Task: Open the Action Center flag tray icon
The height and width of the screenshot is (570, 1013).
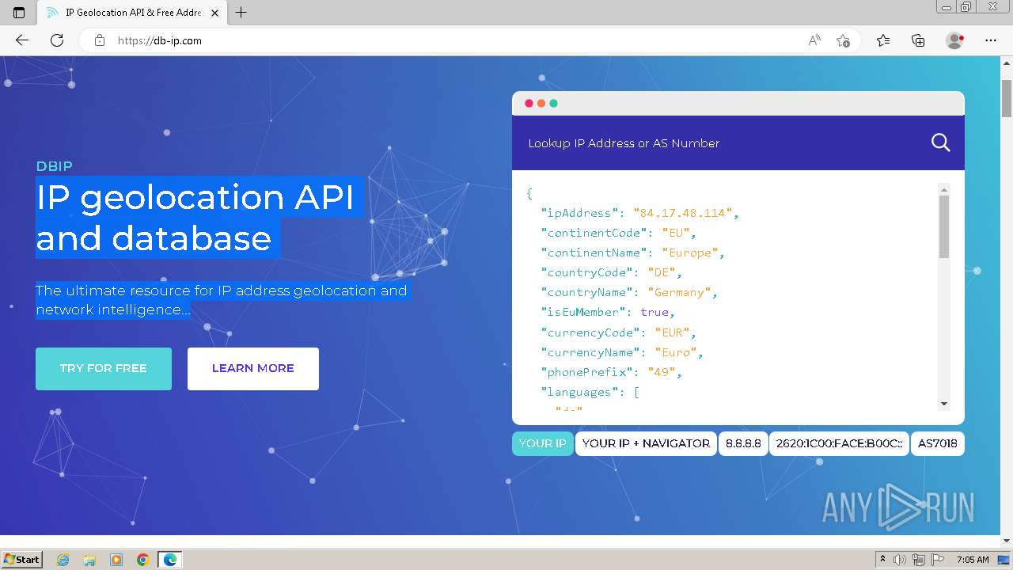Action: pos(938,560)
